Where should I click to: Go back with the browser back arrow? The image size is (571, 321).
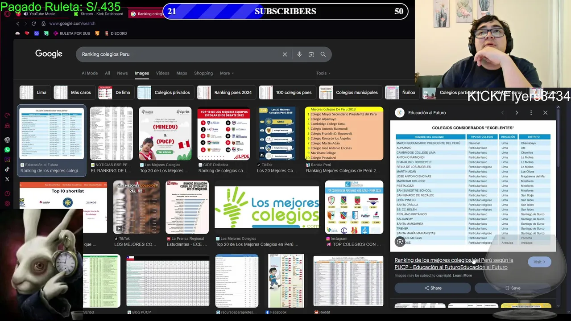pyautogui.click(x=18, y=24)
